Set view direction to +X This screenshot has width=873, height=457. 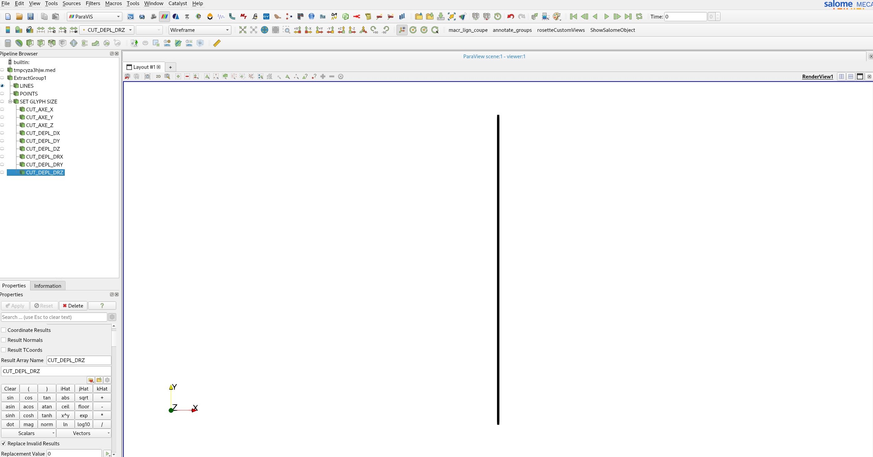298,30
